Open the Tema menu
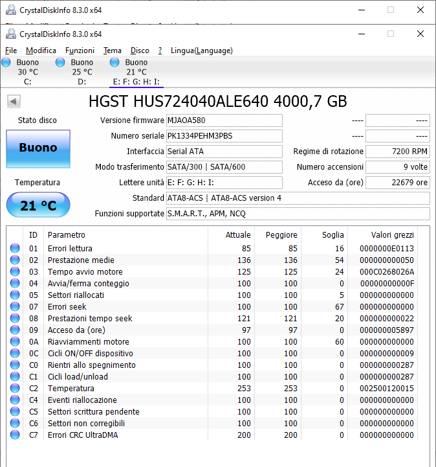Screen dimensions: 436x467 (113, 51)
